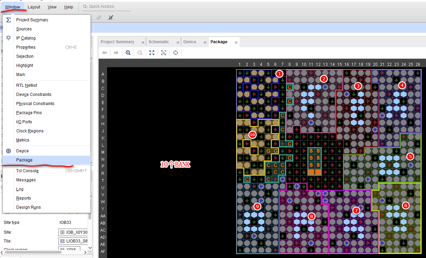Screen dimensions: 426x258
Task: Select Selection menu entry
Action: [46, 56]
